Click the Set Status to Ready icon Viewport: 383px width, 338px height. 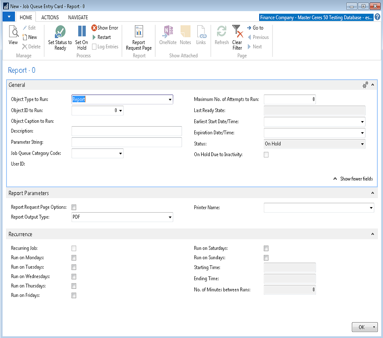point(60,37)
